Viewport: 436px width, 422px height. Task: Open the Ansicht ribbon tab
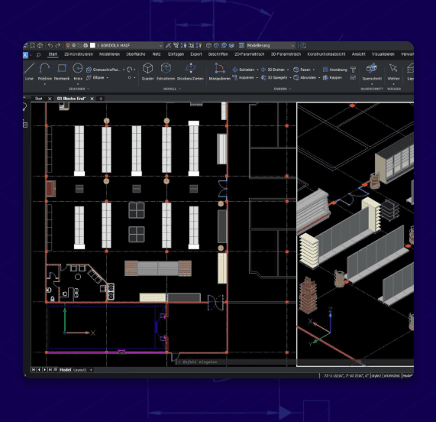[358, 54]
